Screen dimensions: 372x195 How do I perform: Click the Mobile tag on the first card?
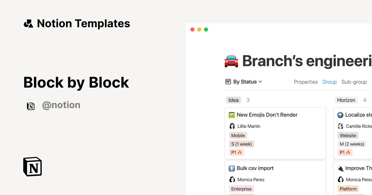coord(238,135)
